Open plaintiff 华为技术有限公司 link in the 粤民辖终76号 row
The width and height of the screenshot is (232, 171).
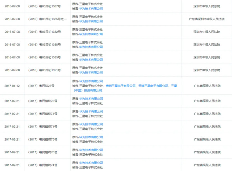click(91, 98)
